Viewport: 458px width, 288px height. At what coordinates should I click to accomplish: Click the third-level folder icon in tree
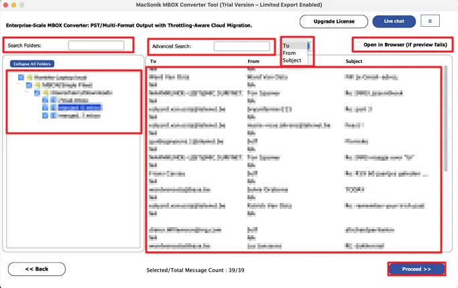coord(46,93)
